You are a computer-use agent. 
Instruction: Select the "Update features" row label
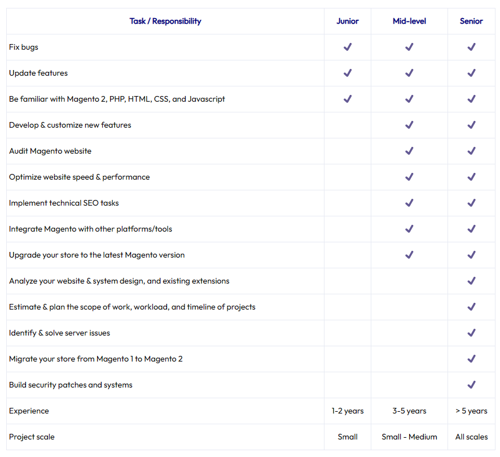pos(38,73)
